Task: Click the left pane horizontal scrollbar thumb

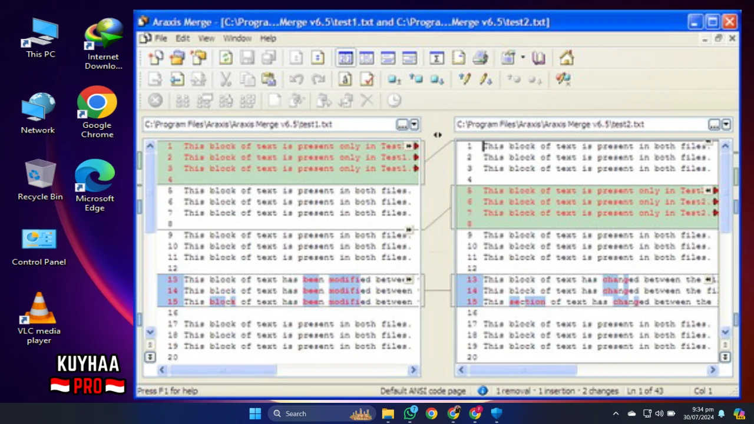Action: tap(223, 370)
